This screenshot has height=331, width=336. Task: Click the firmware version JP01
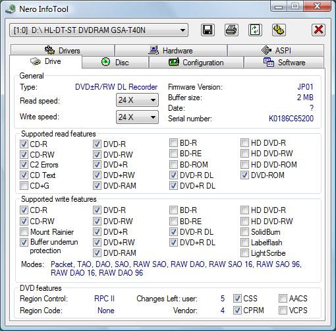coord(305,87)
